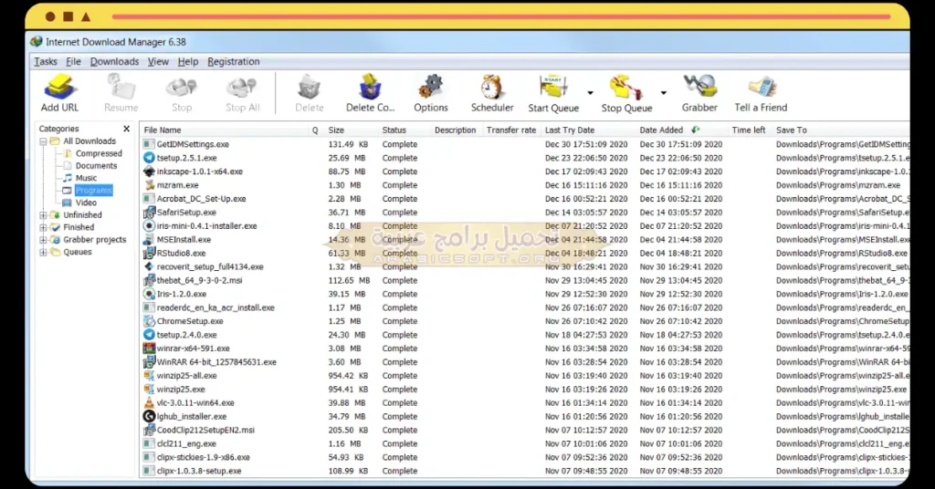Select the GetIDMSettings.exe row
The image size is (935, 489).
tap(525, 144)
